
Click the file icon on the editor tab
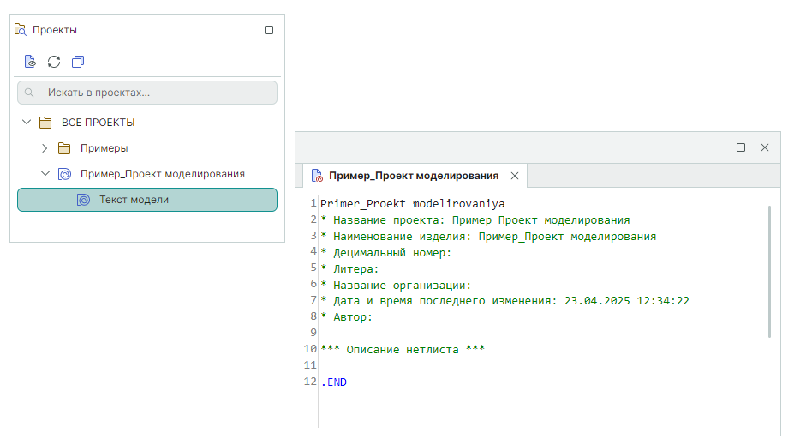(x=316, y=176)
